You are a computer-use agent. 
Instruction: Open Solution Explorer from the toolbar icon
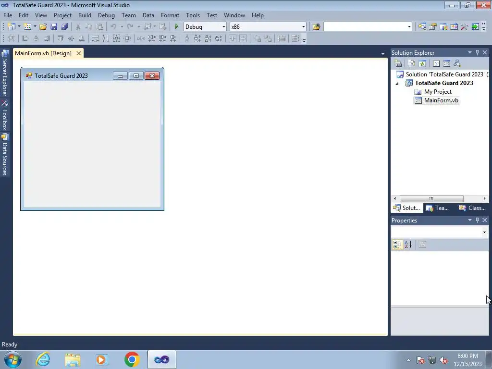coord(422,27)
